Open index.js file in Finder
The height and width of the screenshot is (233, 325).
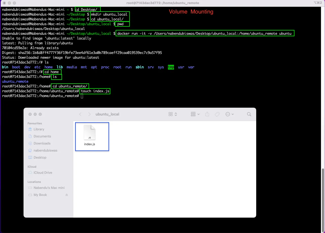(90, 135)
